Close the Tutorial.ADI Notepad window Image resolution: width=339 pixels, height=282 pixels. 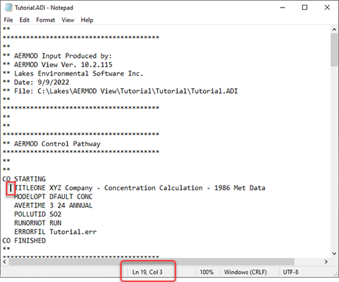coord(327,7)
